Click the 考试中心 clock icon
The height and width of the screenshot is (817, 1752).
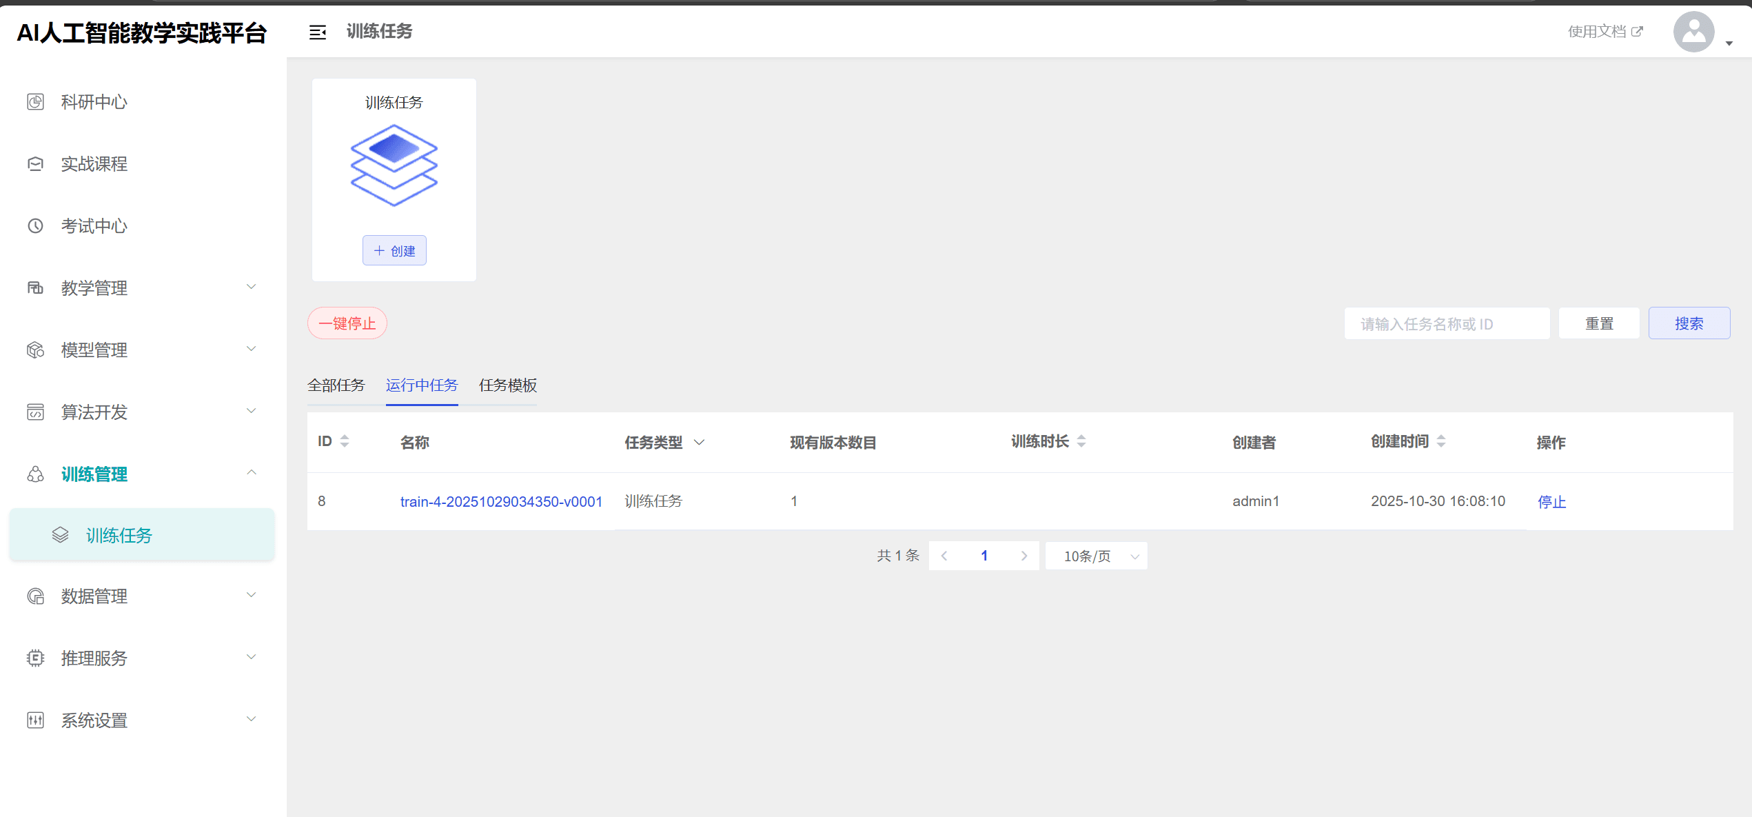[x=35, y=226]
